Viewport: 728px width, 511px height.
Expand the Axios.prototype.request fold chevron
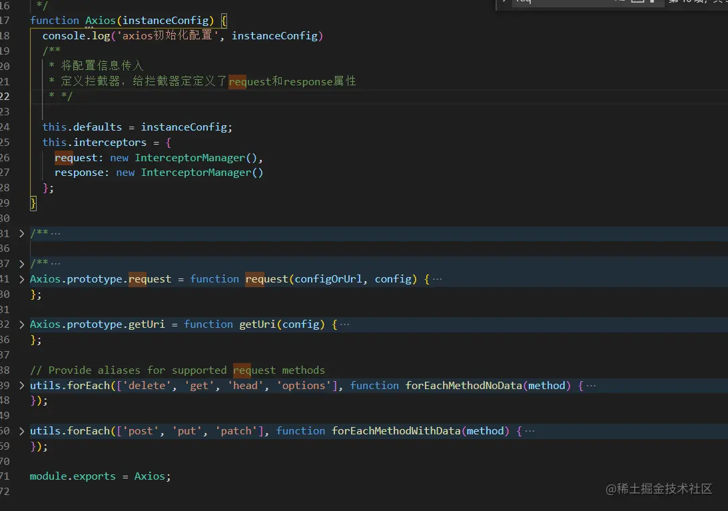(21, 279)
